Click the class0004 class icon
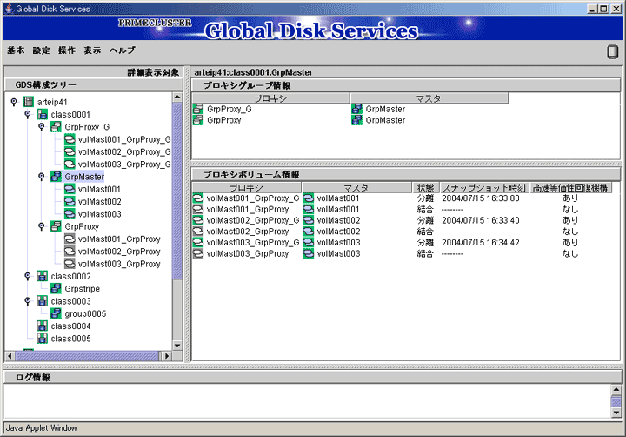Screen dimensions: 626x437 click(42, 326)
